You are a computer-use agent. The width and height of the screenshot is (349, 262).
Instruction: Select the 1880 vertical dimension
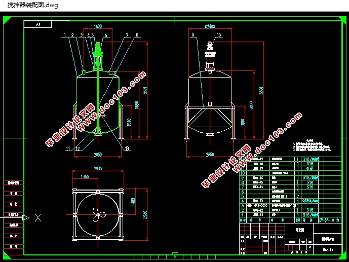click(243, 123)
